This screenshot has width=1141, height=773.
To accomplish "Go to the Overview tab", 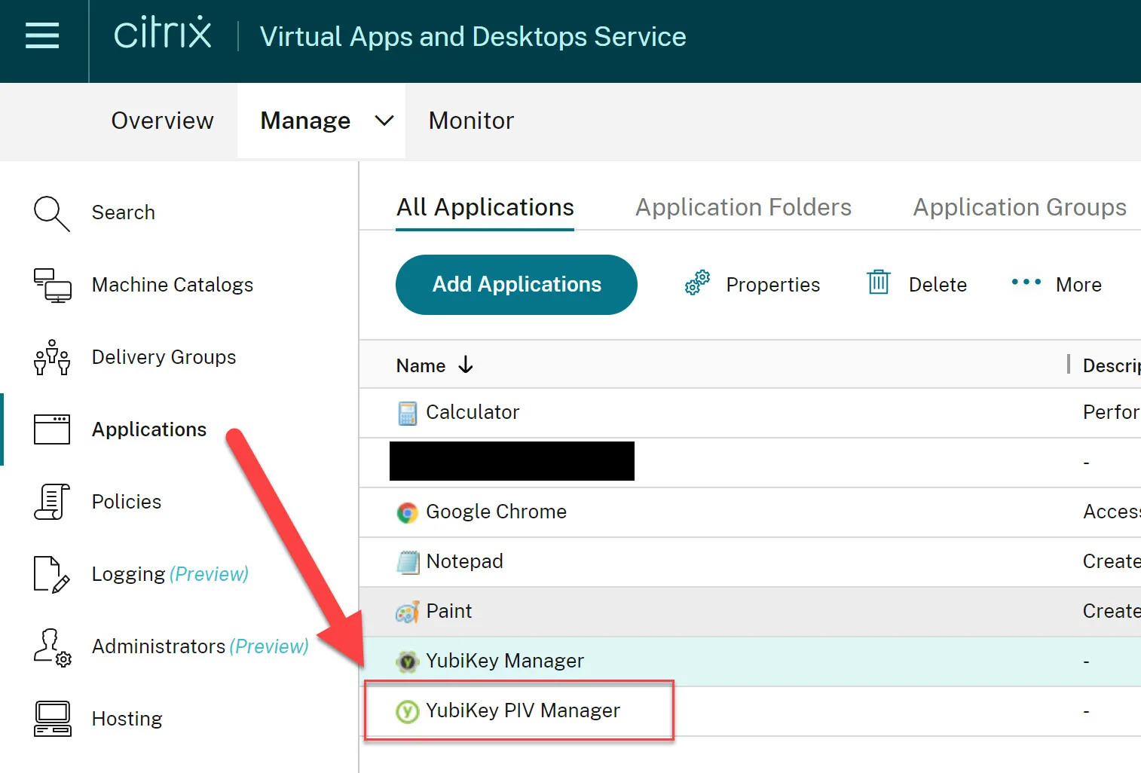I will click(x=162, y=121).
